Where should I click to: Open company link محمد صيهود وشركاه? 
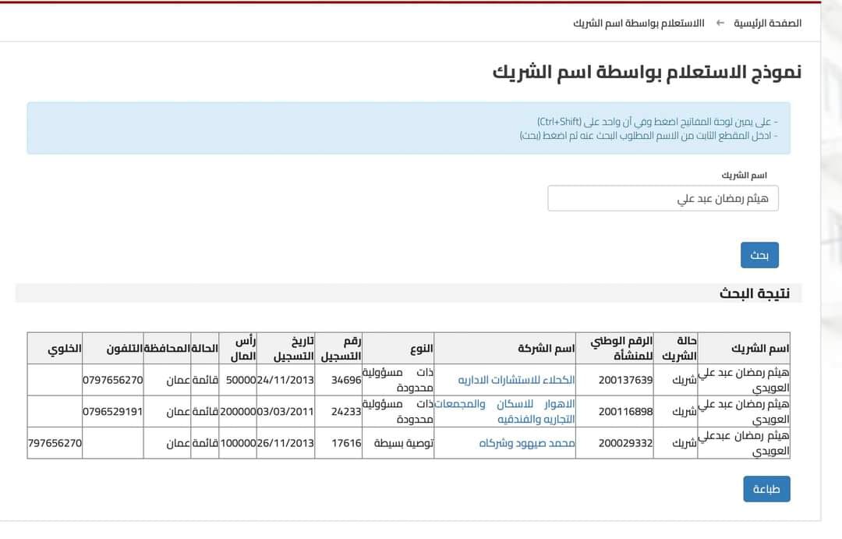[527, 442]
